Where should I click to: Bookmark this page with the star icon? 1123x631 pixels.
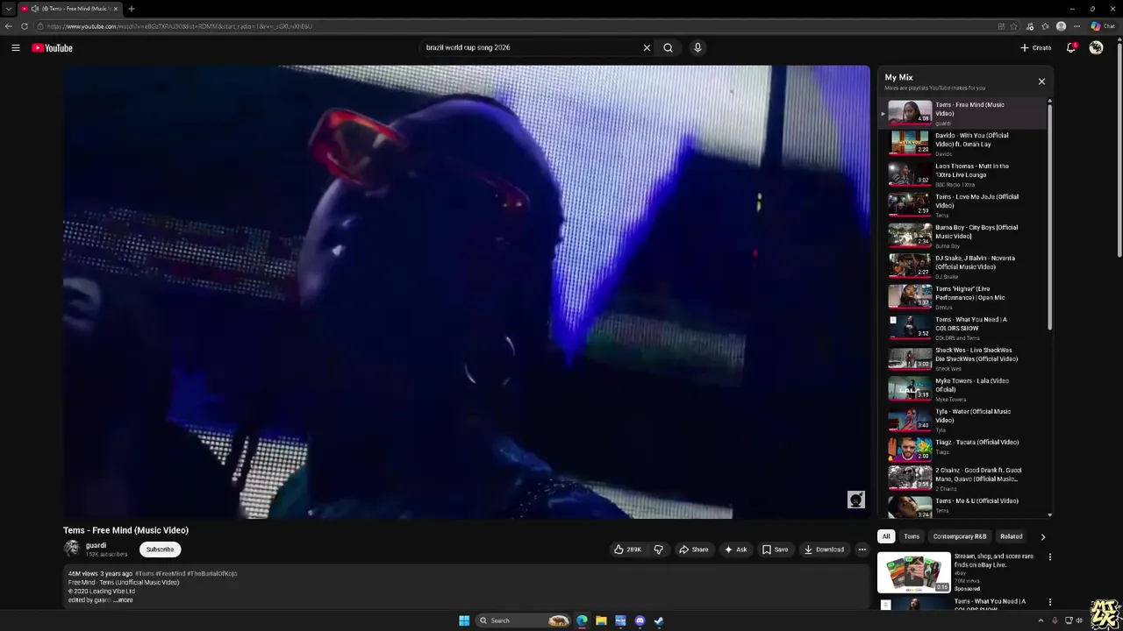tap(1013, 26)
